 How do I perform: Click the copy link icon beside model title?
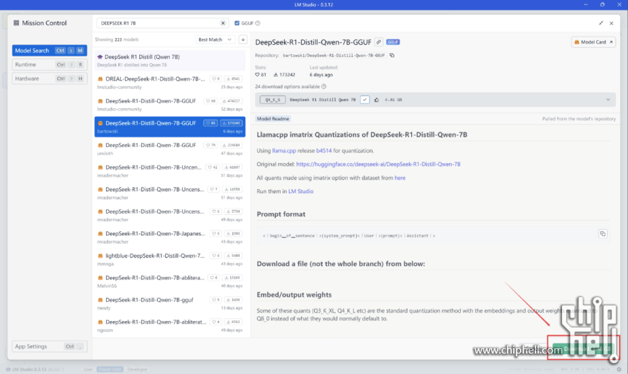[x=379, y=42]
